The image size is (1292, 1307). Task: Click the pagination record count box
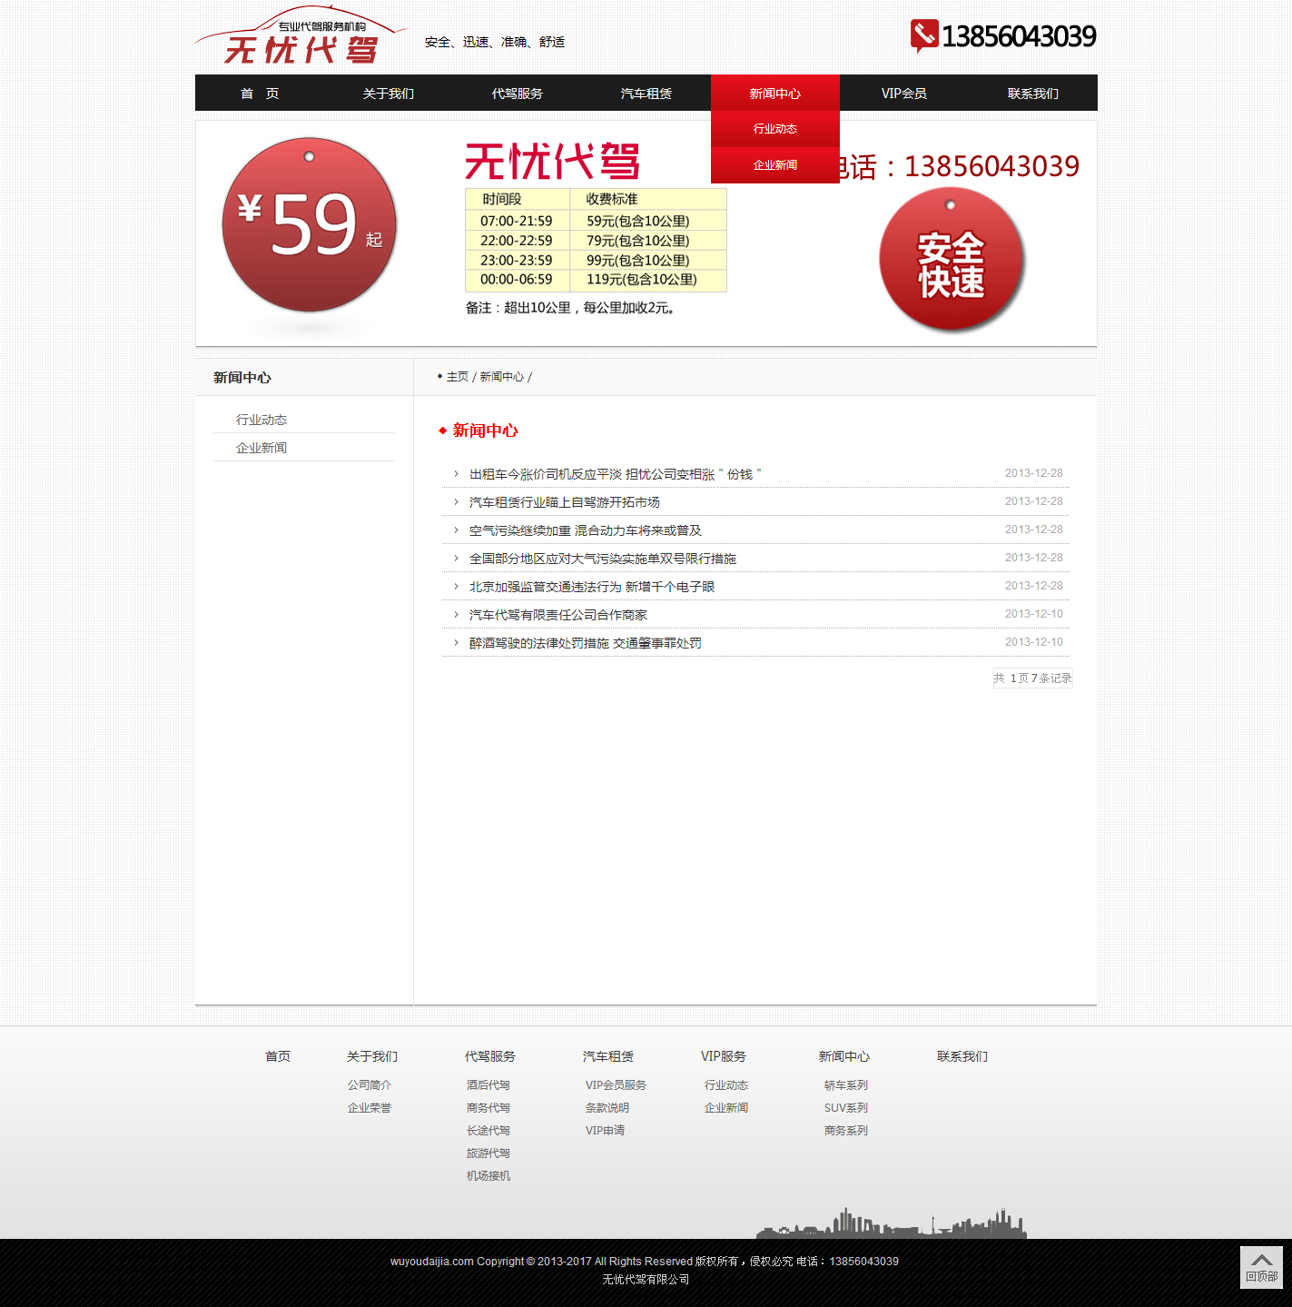point(1032,678)
